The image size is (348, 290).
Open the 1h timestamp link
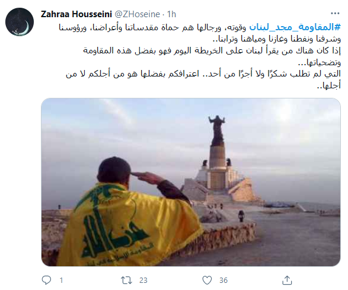point(171,14)
